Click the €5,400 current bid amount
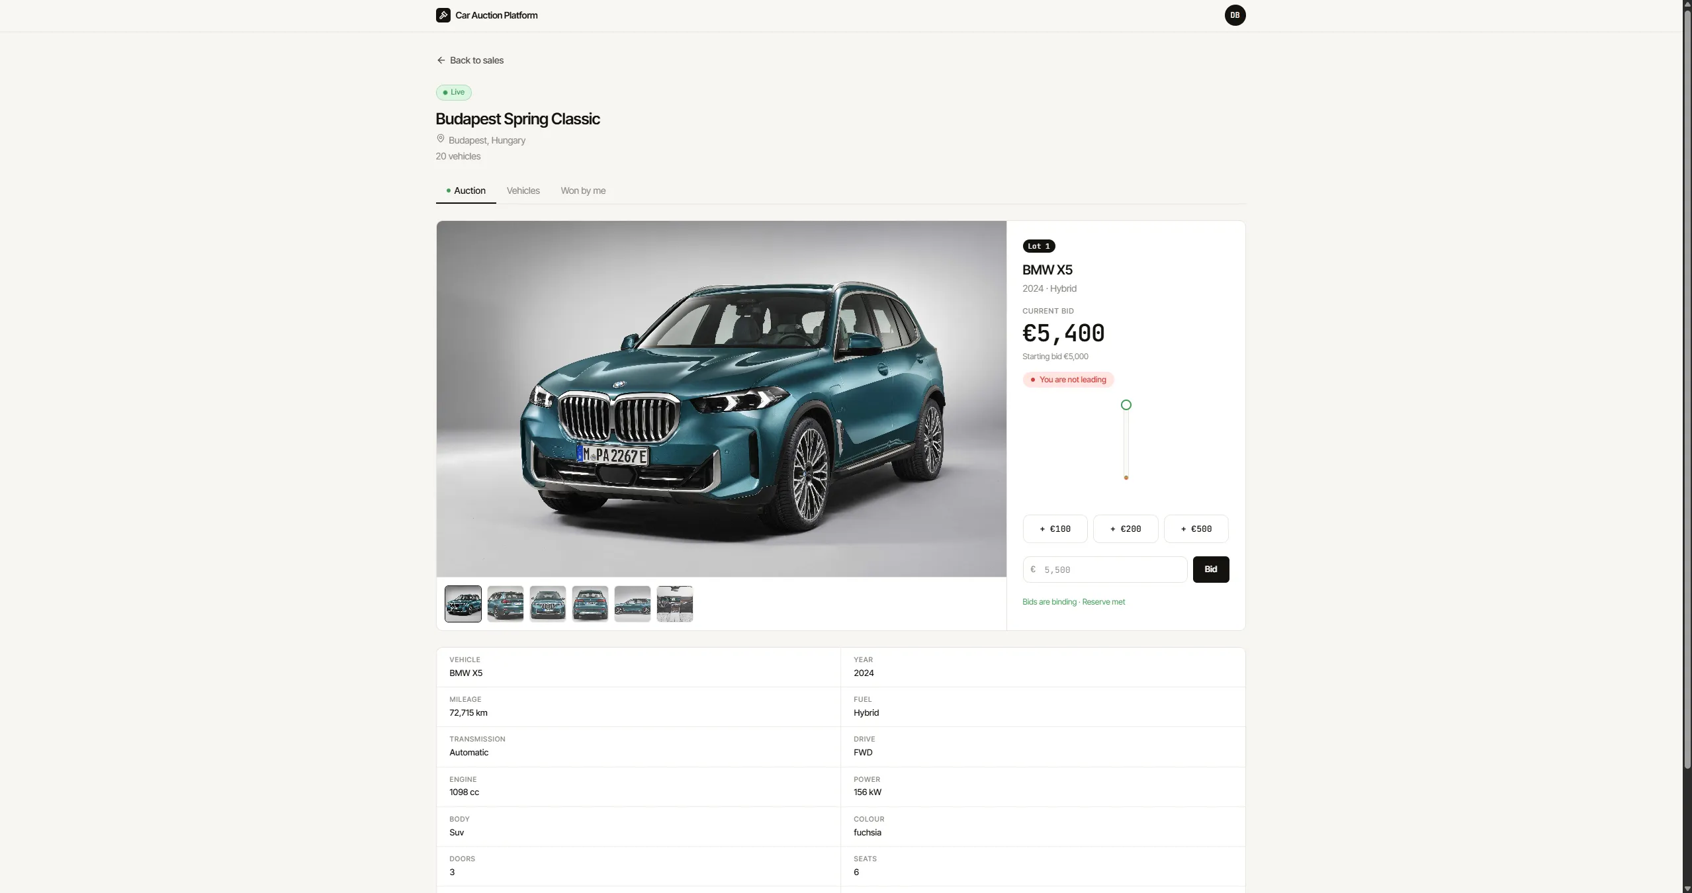 pos(1063,333)
